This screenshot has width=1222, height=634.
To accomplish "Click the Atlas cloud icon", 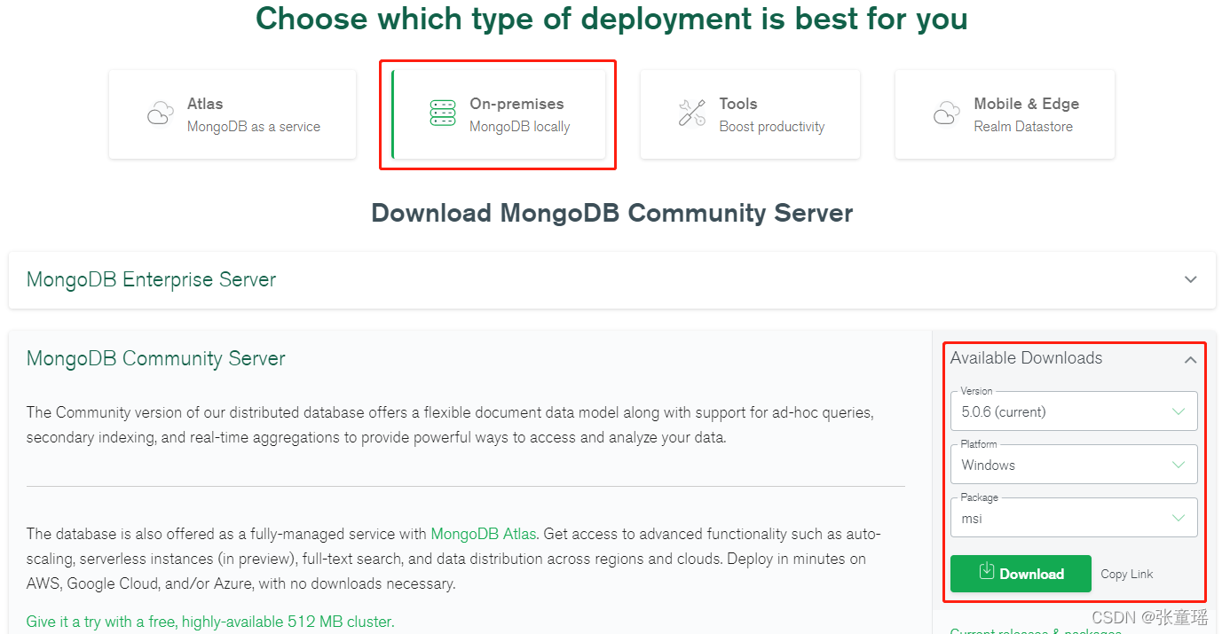I will [160, 113].
